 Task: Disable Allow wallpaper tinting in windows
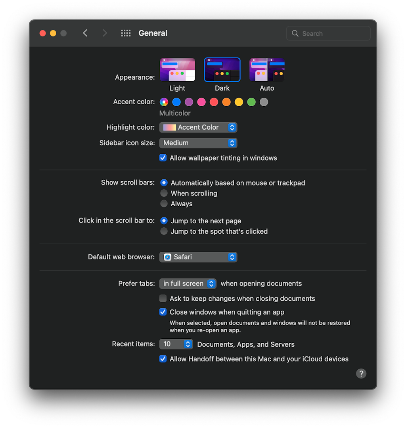coord(163,158)
